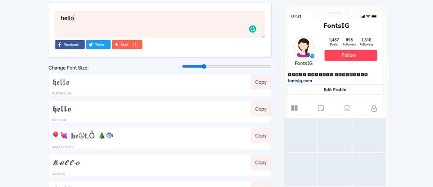Click the phone battery status icon

click(x=374, y=16)
